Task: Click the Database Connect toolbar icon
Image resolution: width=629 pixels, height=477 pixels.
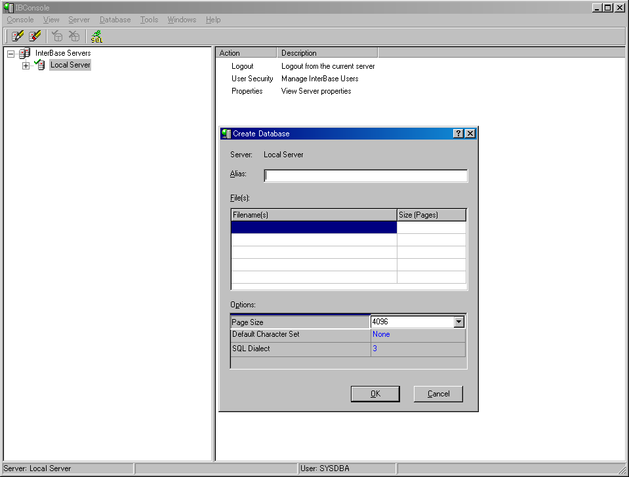Action: pos(57,36)
